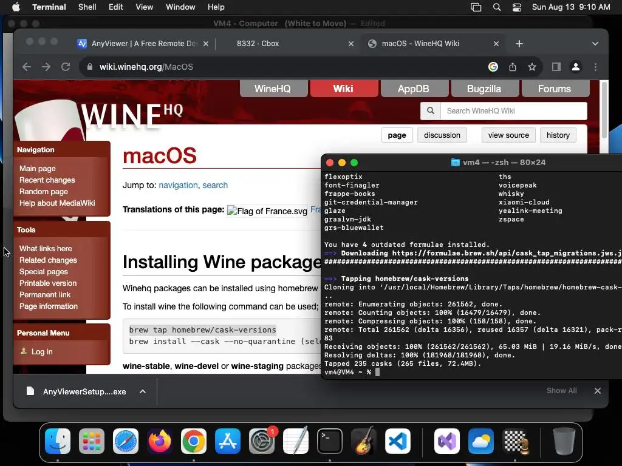Screen dimensions: 622x466
Task: Click the discussion page button
Action: point(442,135)
